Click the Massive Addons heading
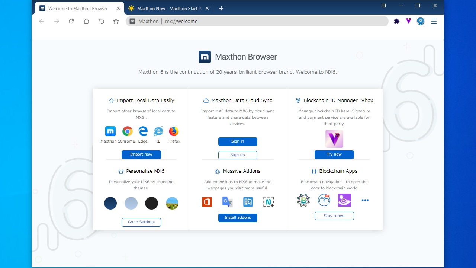Screen dimensions: 476x268 [242, 171]
